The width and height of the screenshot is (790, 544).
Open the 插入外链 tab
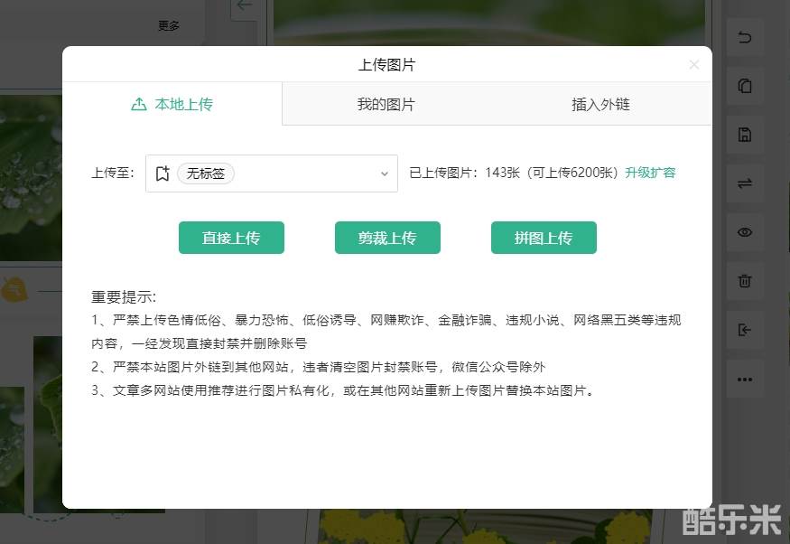(x=600, y=105)
